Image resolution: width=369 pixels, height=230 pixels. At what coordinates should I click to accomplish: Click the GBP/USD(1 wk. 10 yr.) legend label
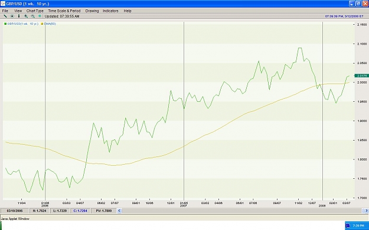(22, 24)
